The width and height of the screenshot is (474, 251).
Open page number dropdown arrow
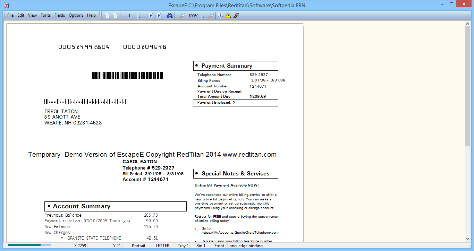point(140,16)
